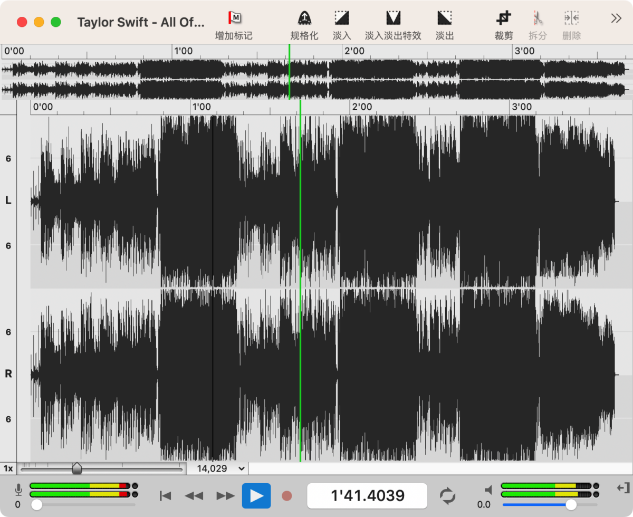Click the speaker output volume icon
This screenshot has width=633, height=517.
tap(488, 490)
